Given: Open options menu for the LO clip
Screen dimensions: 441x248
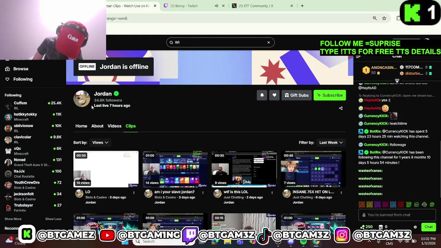Looking at the screenshot, I should pyautogui.click(x=134, y=193).
